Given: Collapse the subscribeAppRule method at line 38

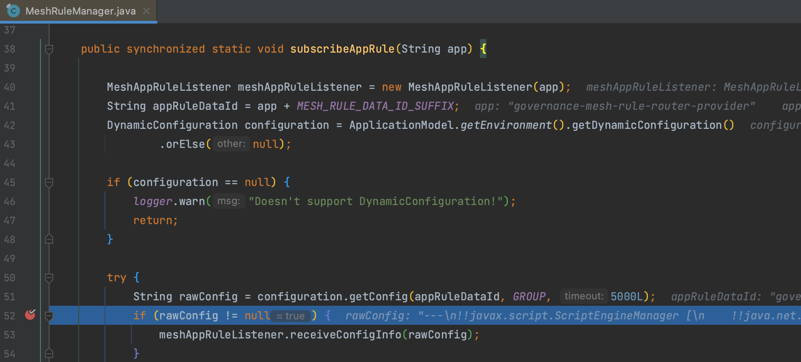Looking at the screenshot, I should coord(49,49).
